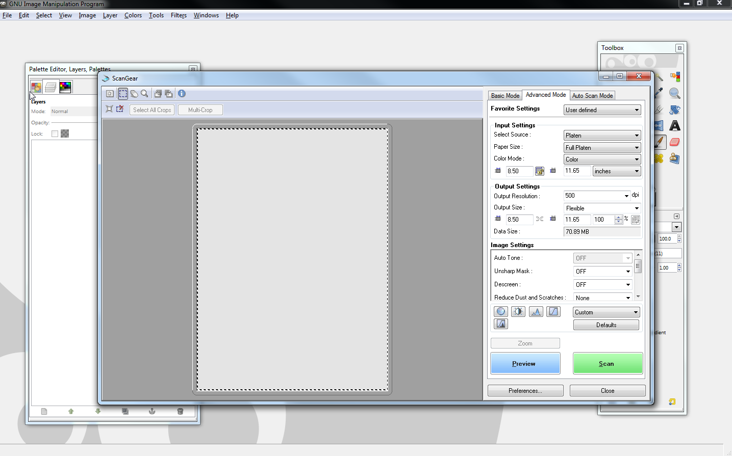Toggle the Lock alpha channel box in Layers
The width and height of the screenshot is (732, 456).
[65, 133]
